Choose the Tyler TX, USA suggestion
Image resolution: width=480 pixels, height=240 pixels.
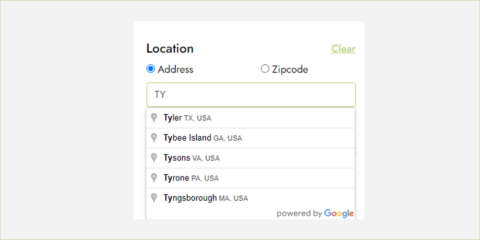(251, 118)
